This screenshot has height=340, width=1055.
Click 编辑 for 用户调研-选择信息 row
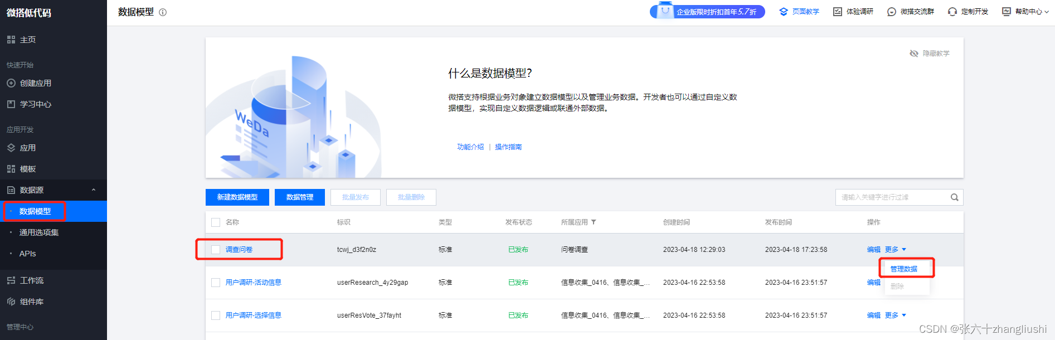(x=873, y=315)
